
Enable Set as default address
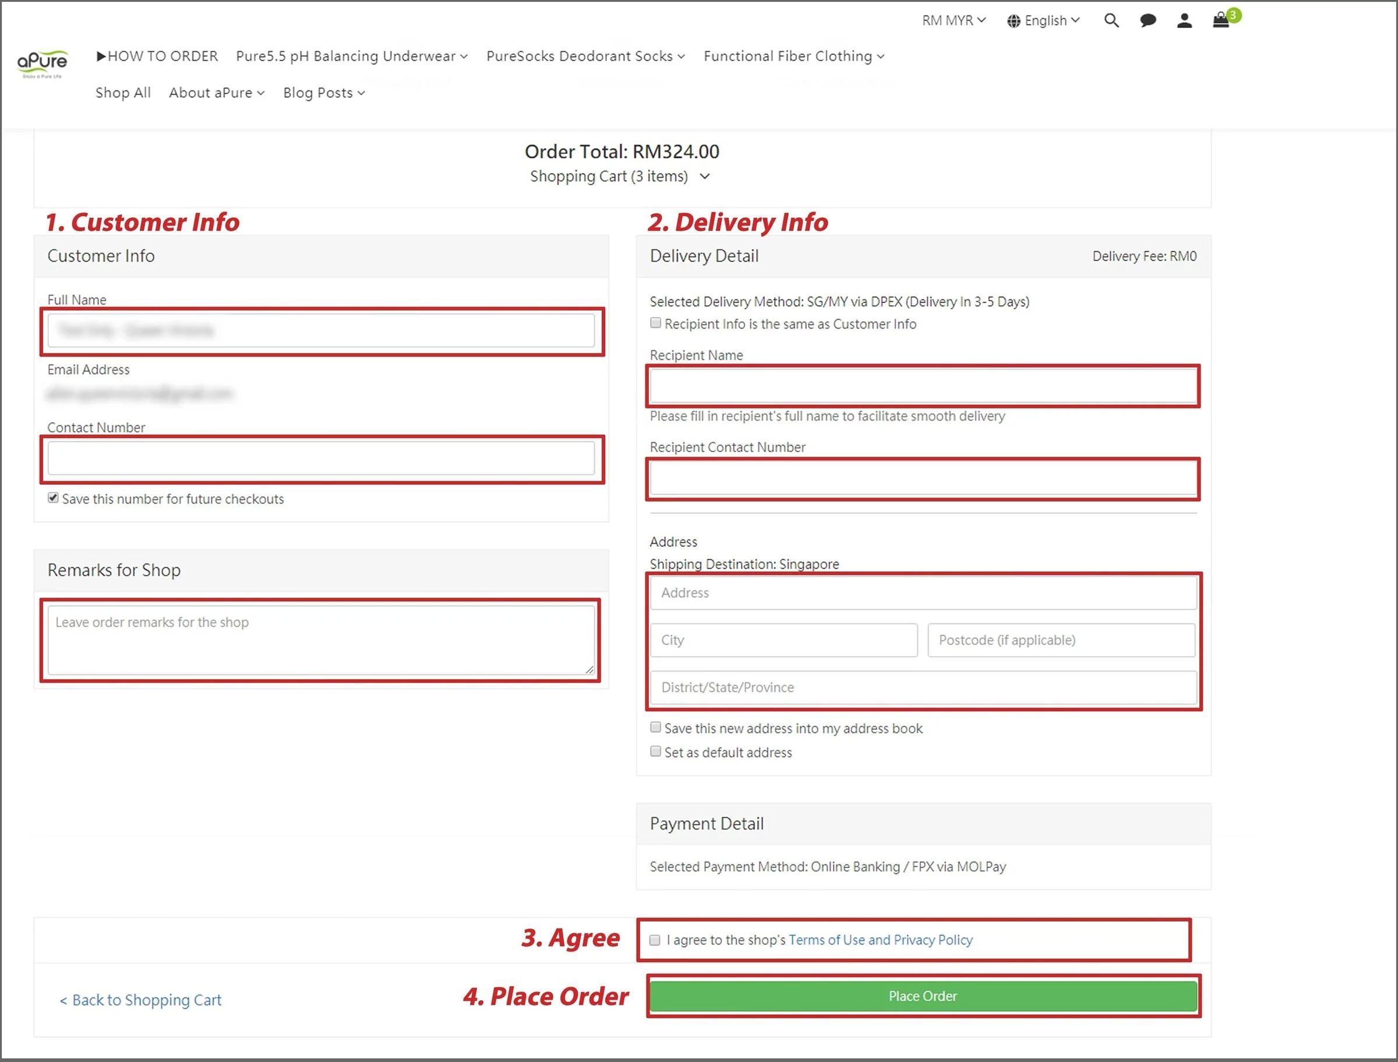coord(655,751)
